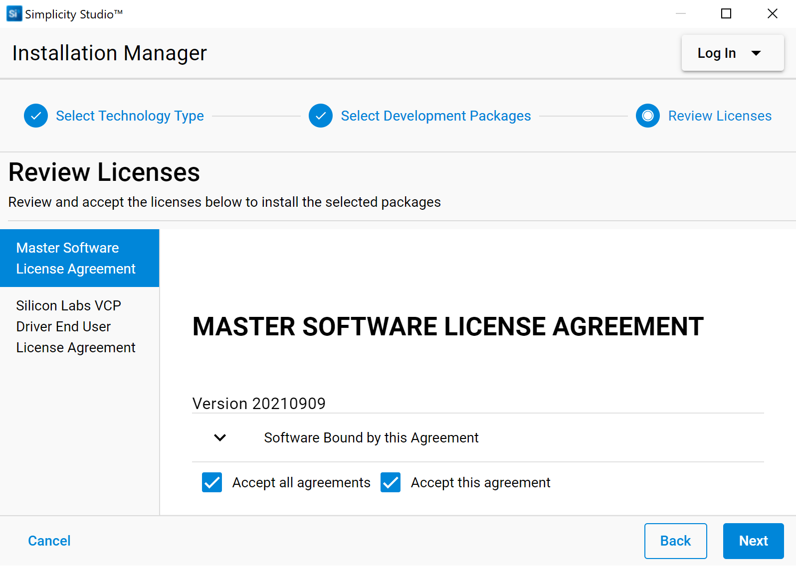The width and height of the screenshot is (796, 567).
Task: Click the Installation Manager title
Action: click(110, 53)
